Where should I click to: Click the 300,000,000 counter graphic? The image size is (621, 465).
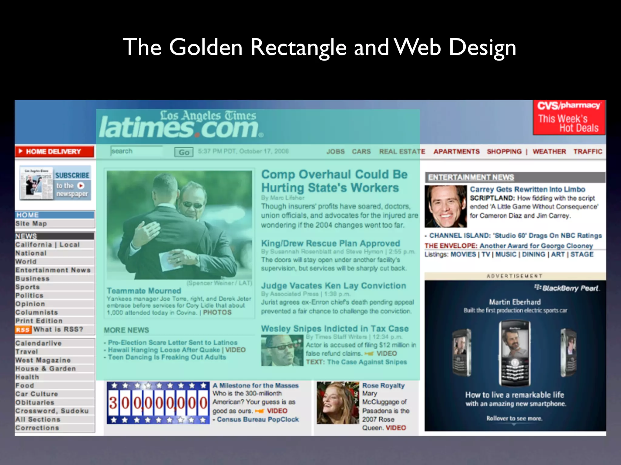(158, 403)
